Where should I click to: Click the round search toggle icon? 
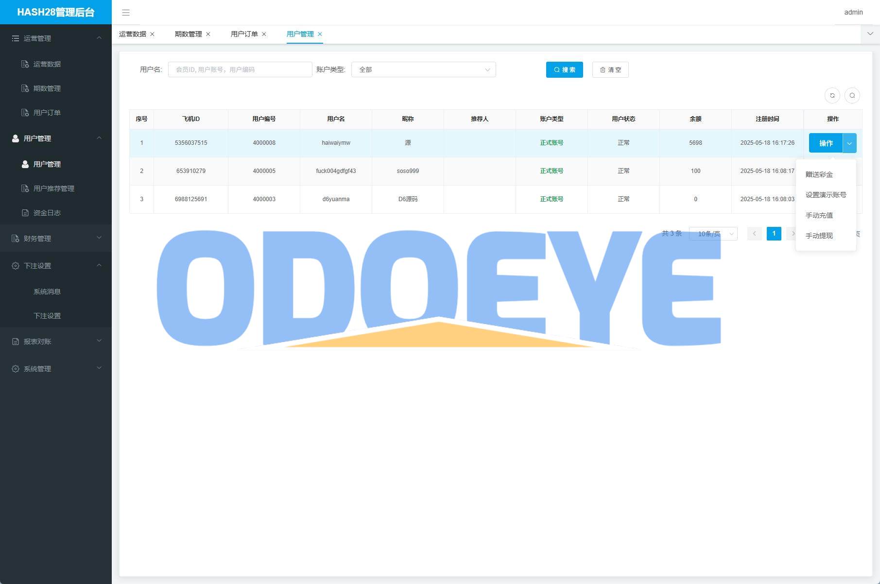coord(852,95)
